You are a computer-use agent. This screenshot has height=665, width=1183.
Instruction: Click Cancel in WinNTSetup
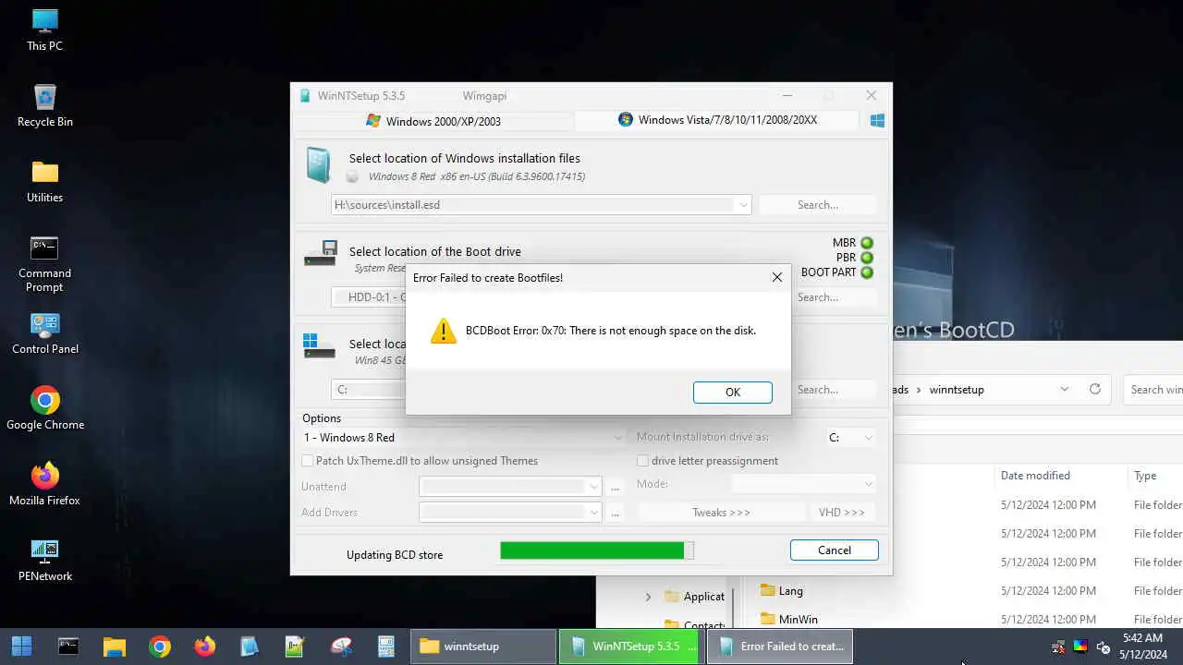[835, 550]
